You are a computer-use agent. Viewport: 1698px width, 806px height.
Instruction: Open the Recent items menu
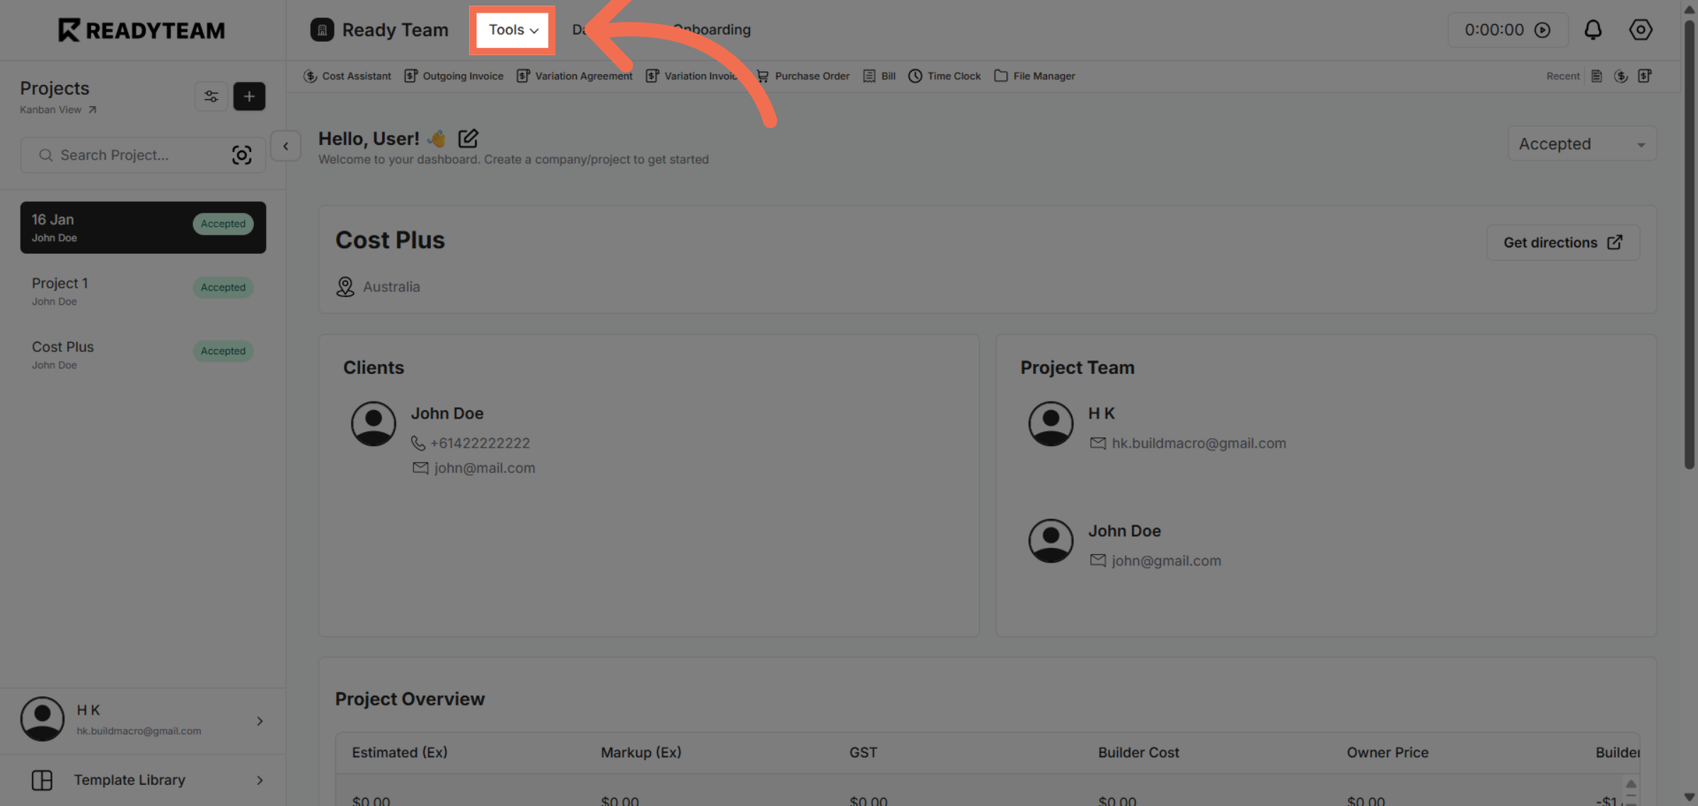point(1563,76)
